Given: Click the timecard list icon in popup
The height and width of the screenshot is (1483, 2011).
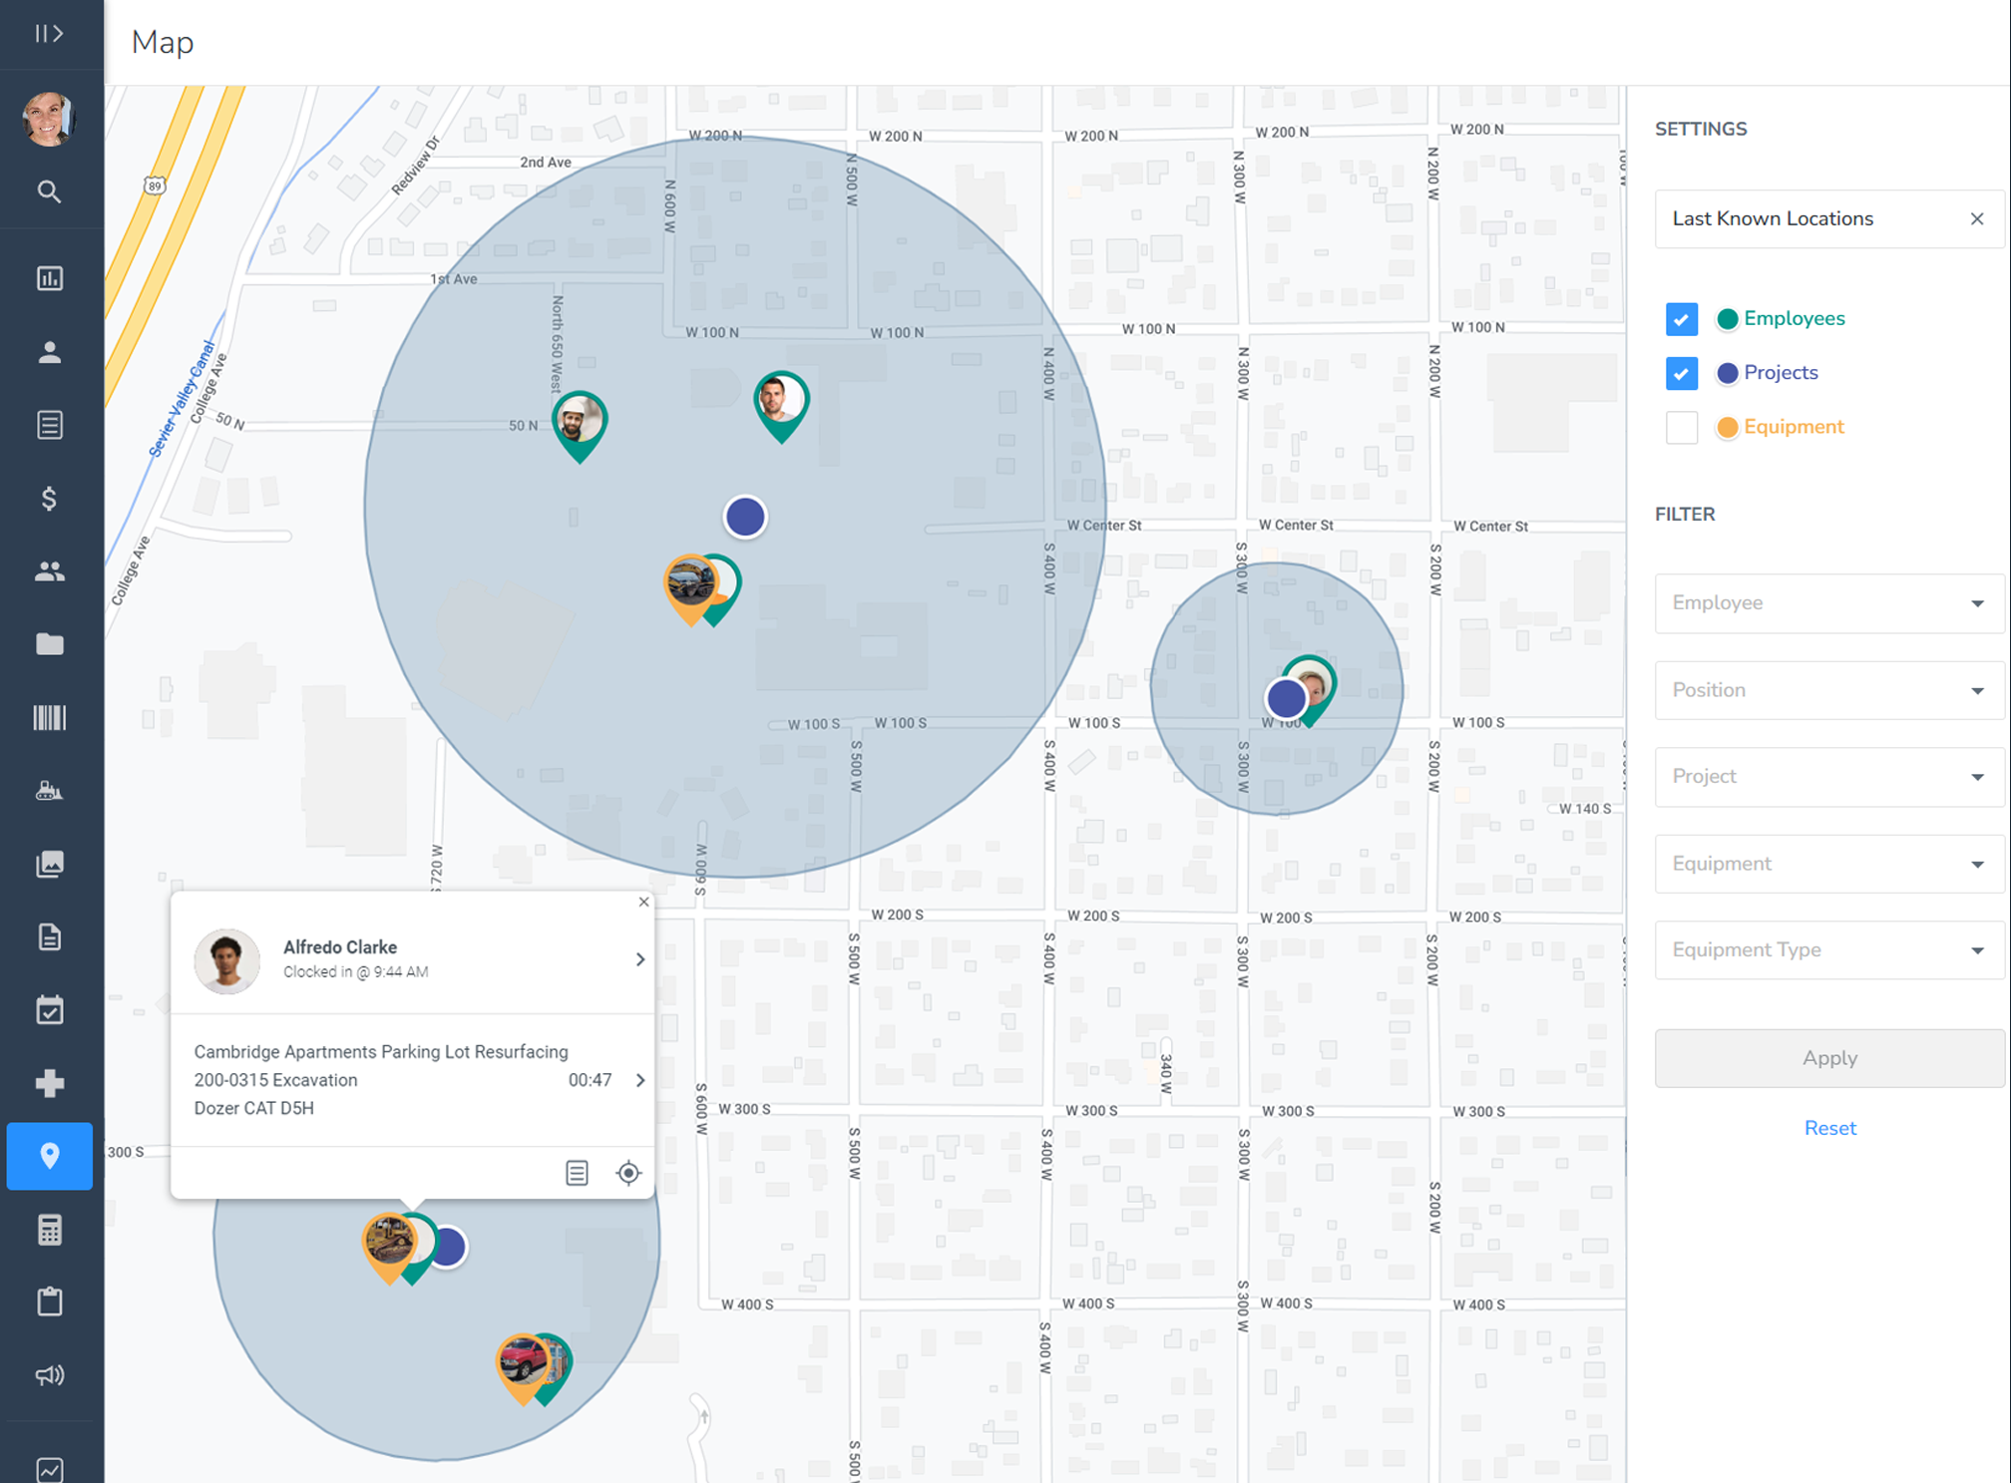Looking at the screenshot, I should pyautogui.click(x=577, y=1173).
